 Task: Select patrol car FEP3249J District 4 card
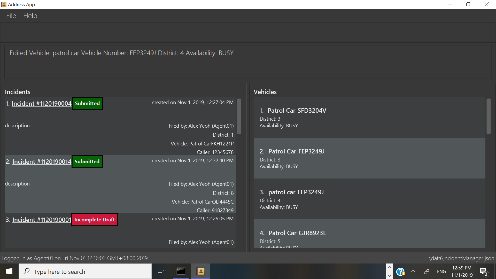click(369, 199)
